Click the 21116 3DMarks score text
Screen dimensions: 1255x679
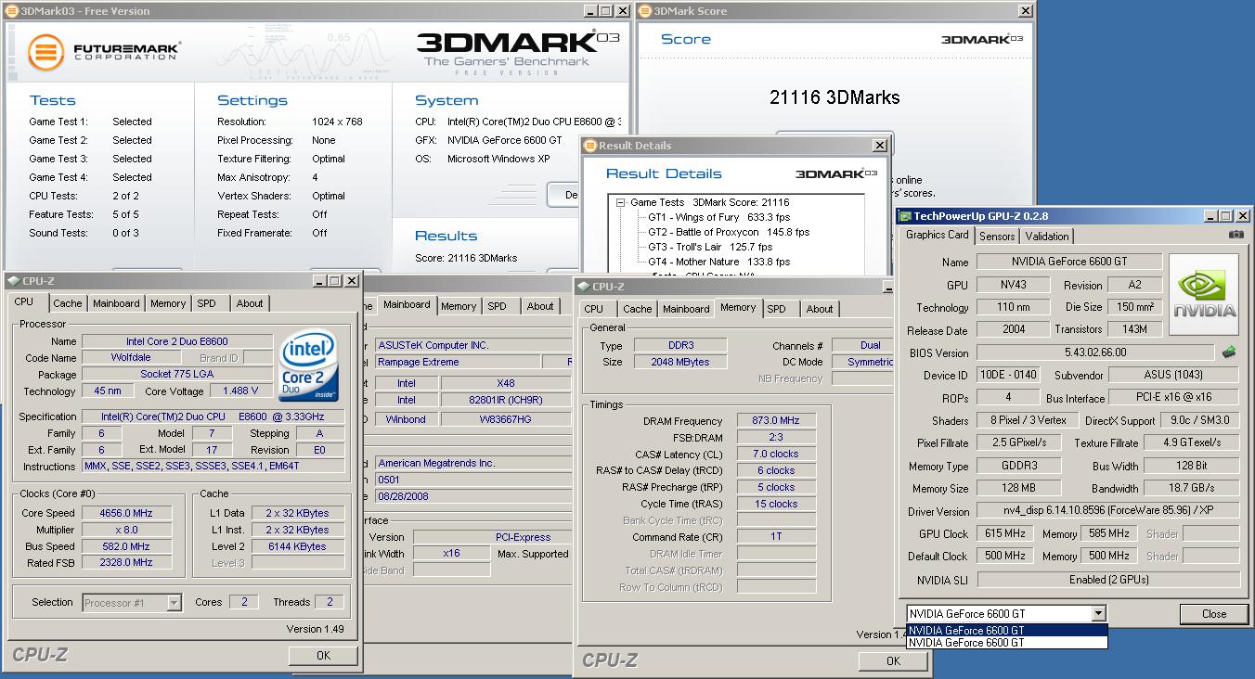point(835,97)
